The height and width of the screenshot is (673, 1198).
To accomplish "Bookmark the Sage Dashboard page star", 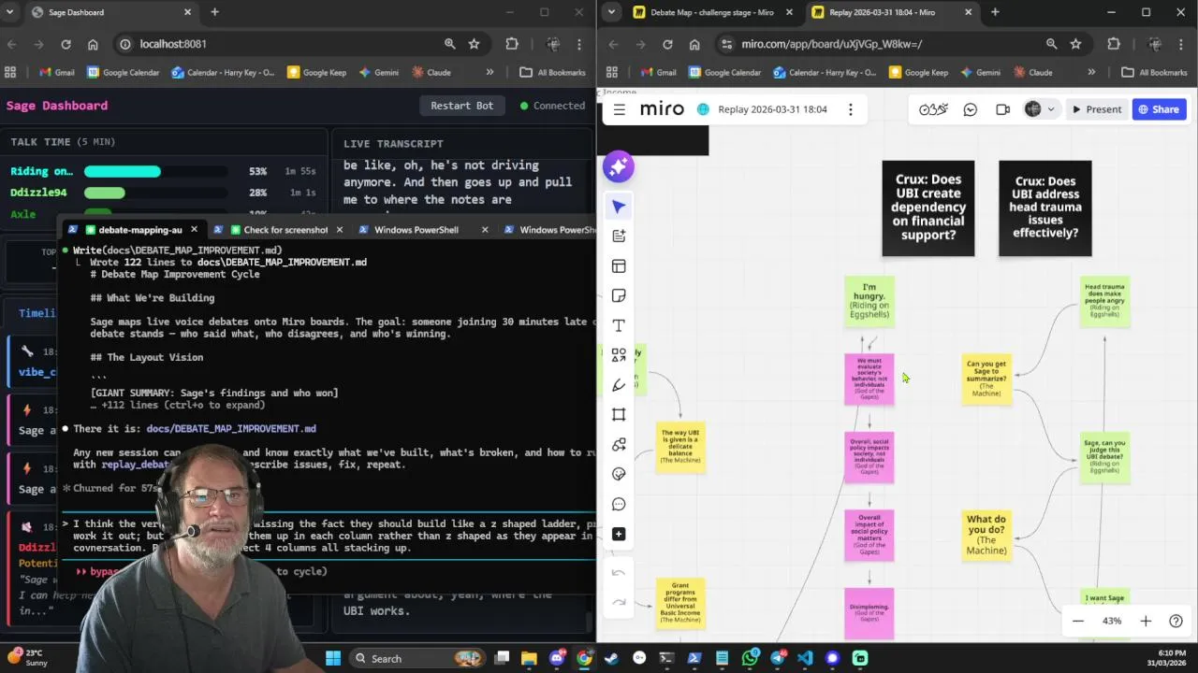I will (475, 44).
